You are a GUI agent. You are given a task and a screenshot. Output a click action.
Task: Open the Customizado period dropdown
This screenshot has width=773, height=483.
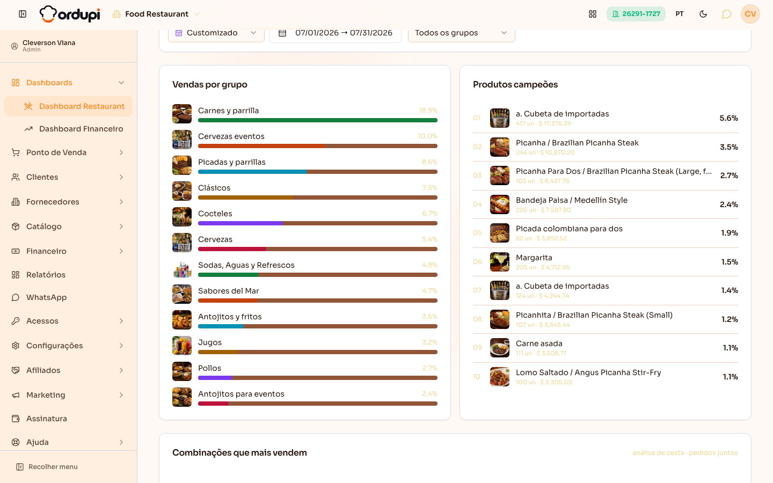(x=216, y=33)
